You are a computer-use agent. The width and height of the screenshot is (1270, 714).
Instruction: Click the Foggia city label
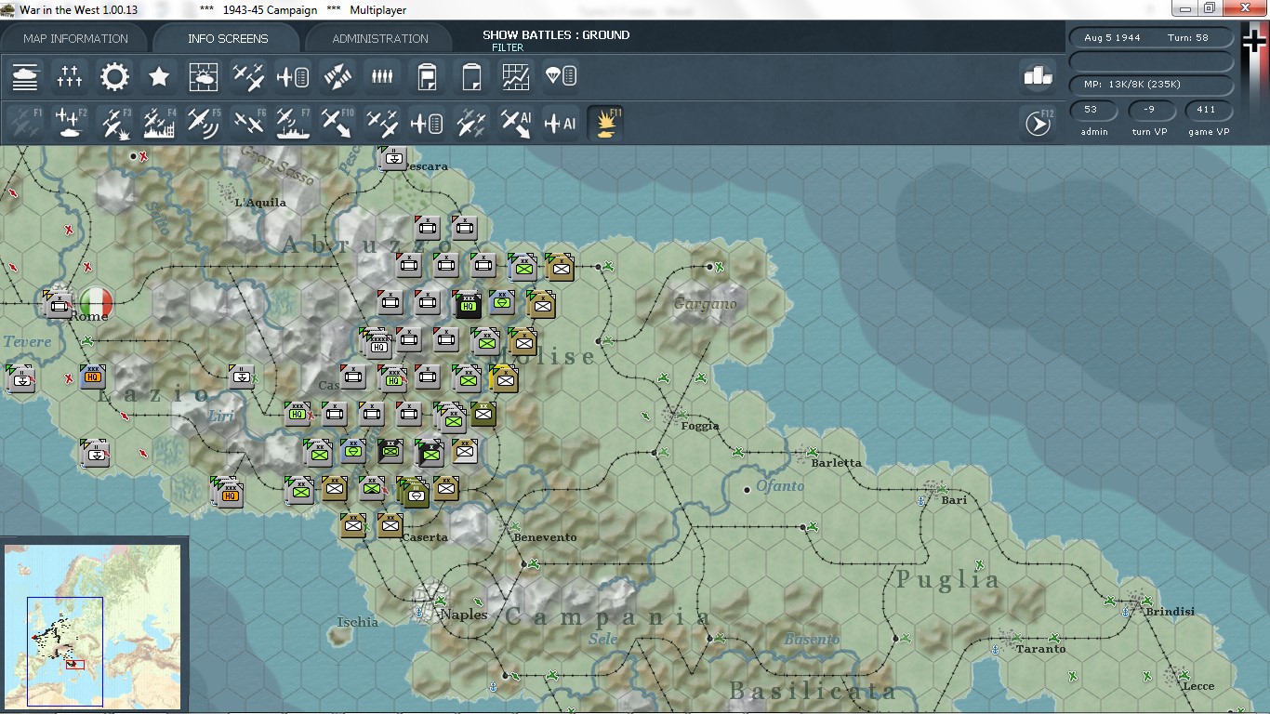700,426
